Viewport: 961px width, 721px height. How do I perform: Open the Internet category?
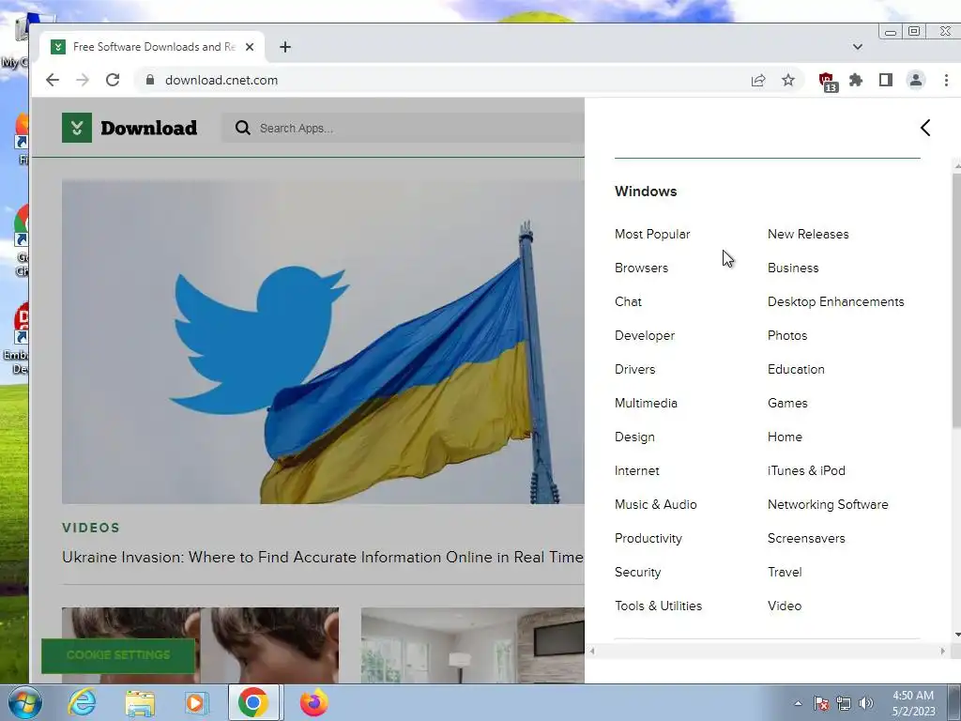coord(637,470)
